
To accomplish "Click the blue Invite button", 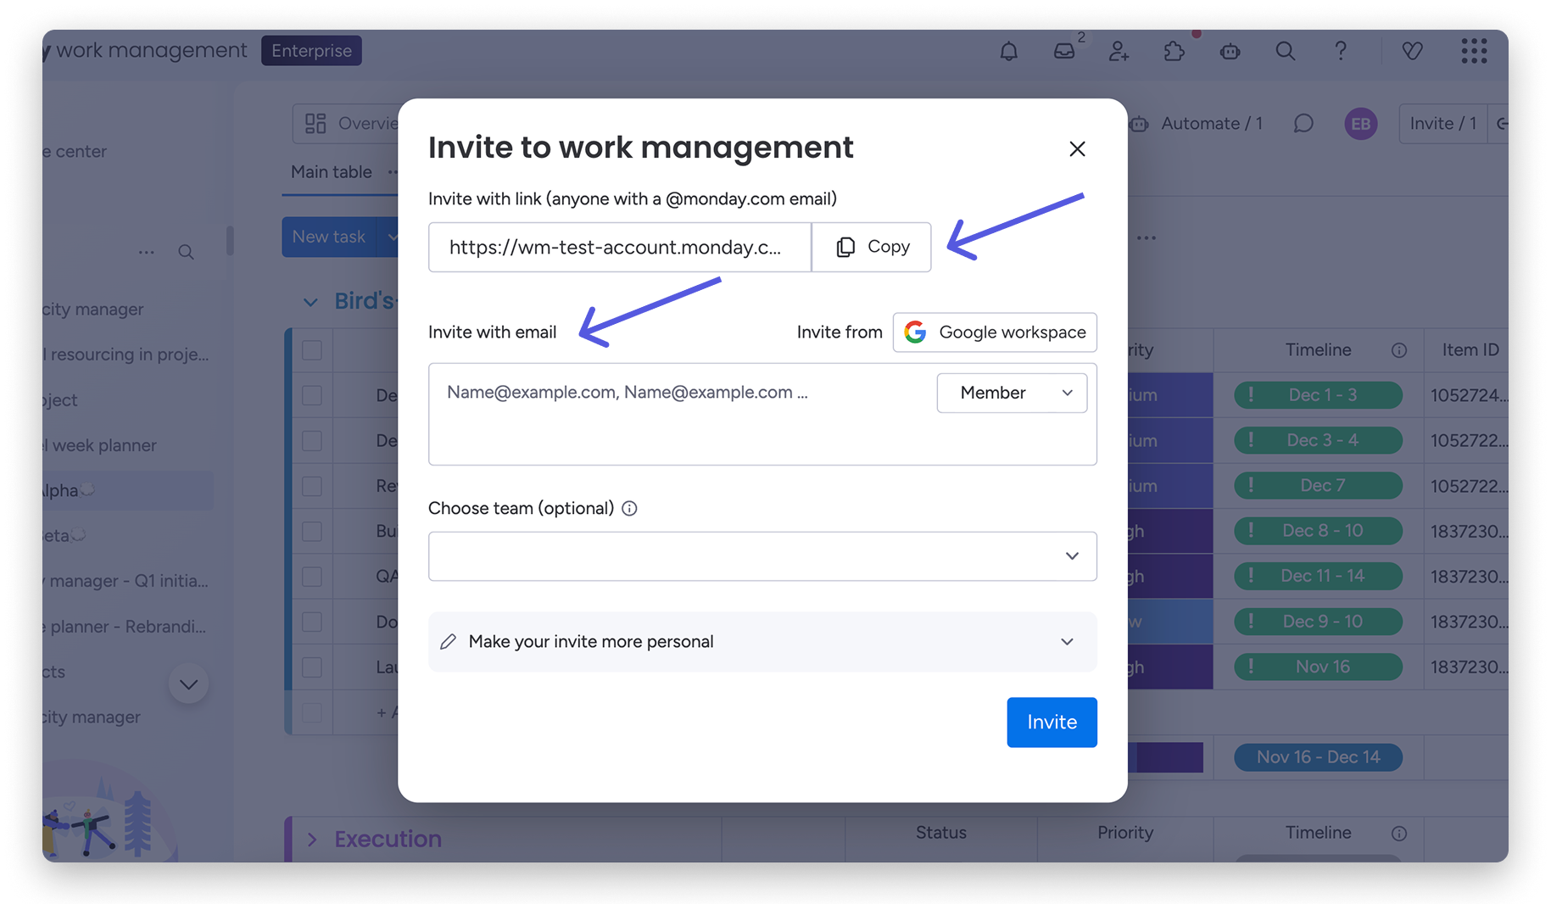I will coord(1052,723).
